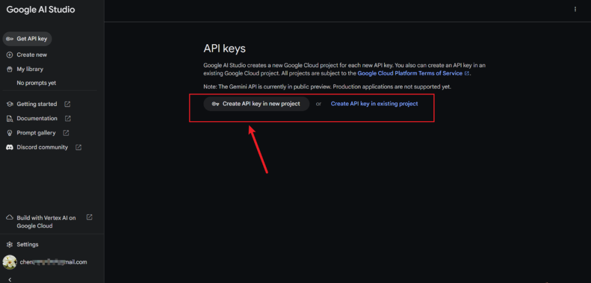
Task: Click the key icon beside Get API key
Action: (x=10, y=39)
